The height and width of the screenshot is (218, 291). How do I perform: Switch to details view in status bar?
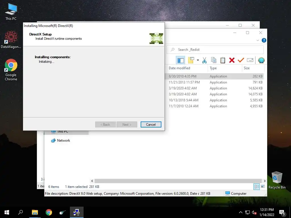(257, 187)
